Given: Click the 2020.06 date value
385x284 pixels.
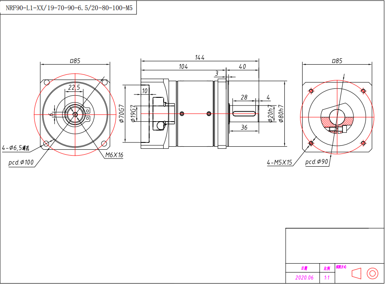Looking at the screenshot, I should (x=304, y=278).
